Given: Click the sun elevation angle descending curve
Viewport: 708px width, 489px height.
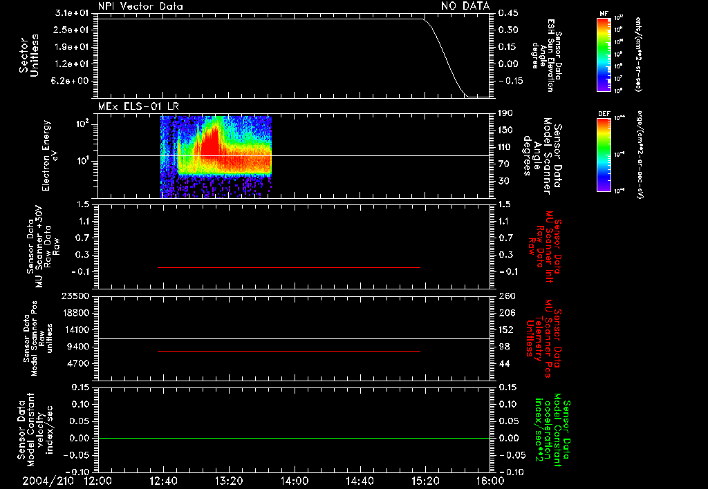Looking at the screenshot, I should 447,59.
